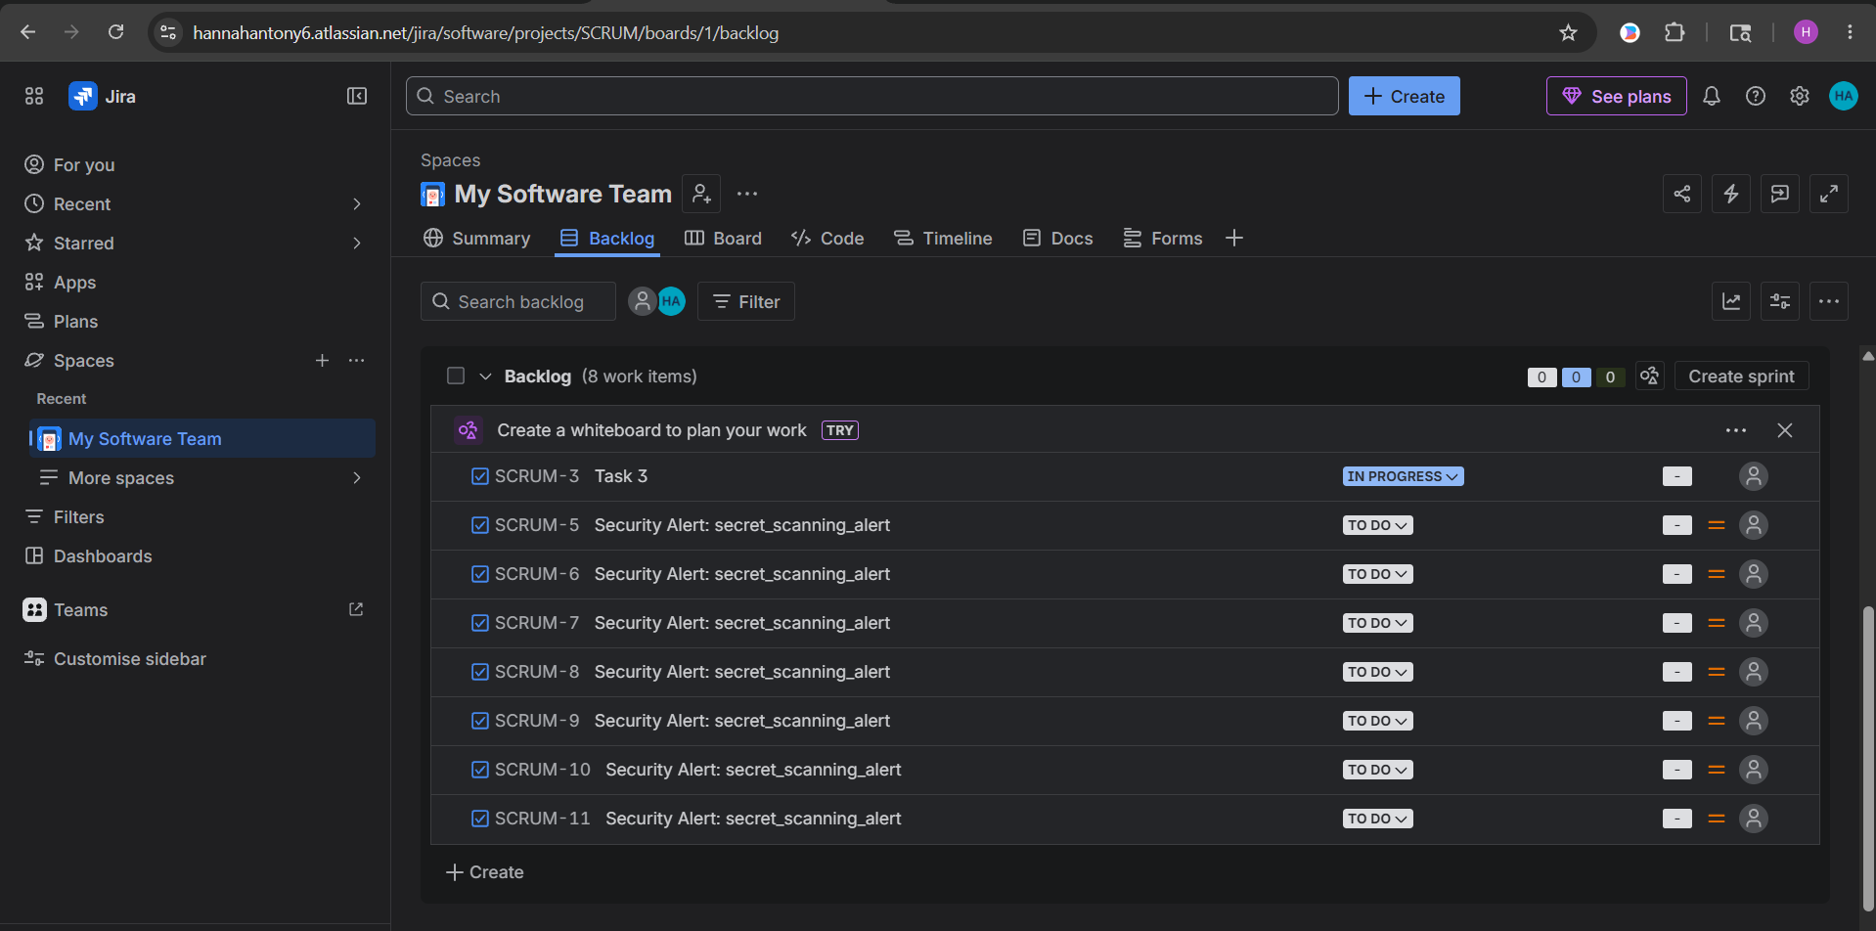Screen dimensions: 1876x931
Task: Click the feedback icon
Action: 1780,194
